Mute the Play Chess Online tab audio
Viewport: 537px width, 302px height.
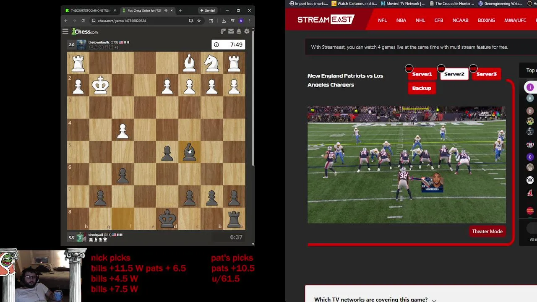166,10
